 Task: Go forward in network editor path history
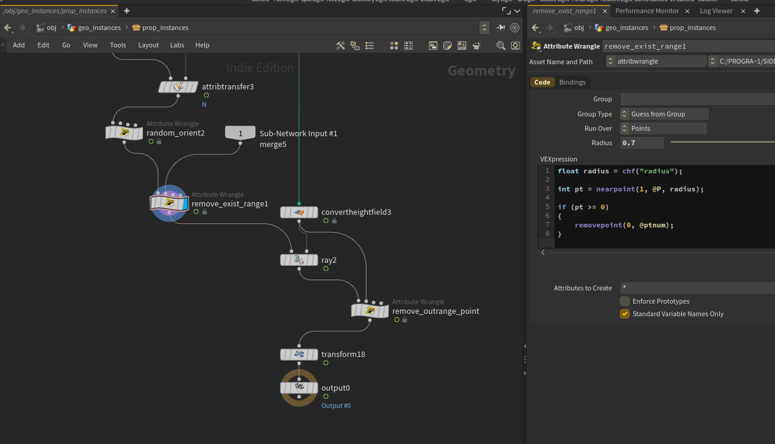pos(22,28)
